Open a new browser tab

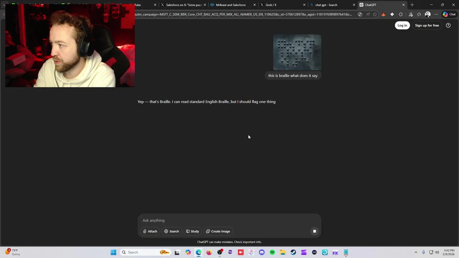pos(412,5)
